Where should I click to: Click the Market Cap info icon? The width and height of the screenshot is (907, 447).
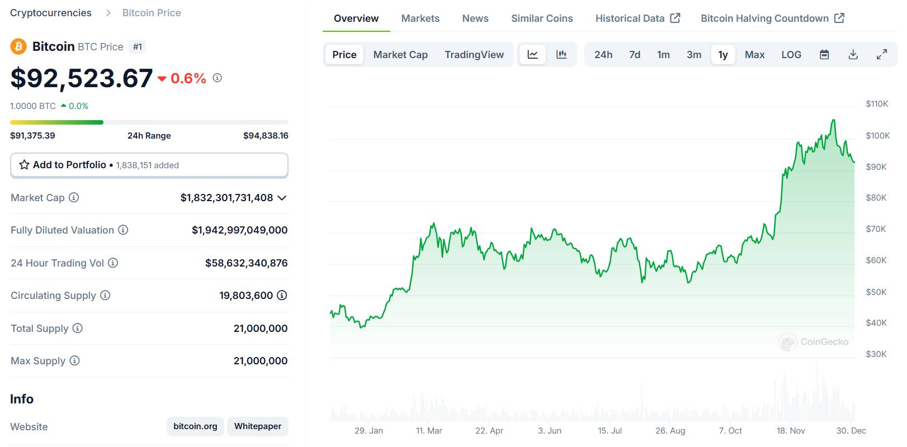(74, 197)
